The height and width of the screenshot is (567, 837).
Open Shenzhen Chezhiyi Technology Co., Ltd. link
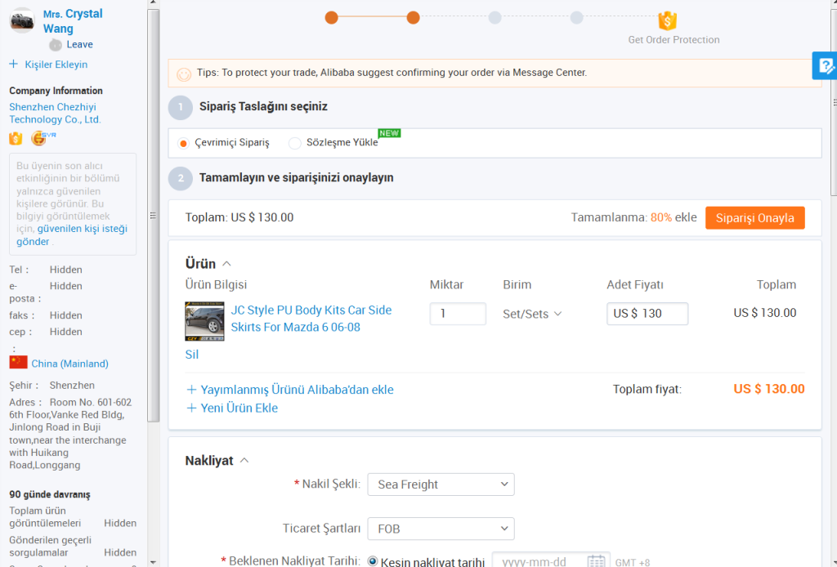pyautogui.click(x=55, y=113)
